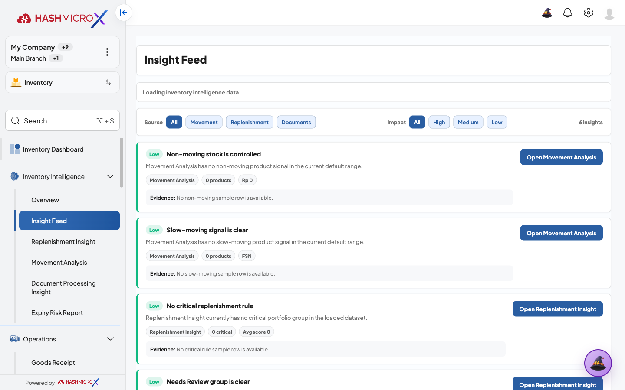
Task: Open Movement Analysis for slow-moving signal
Action: (561, 233)
